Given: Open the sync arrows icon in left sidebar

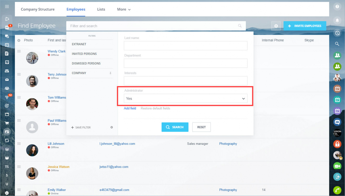Looking at the screenshot, I should click(x=7, y=140).
